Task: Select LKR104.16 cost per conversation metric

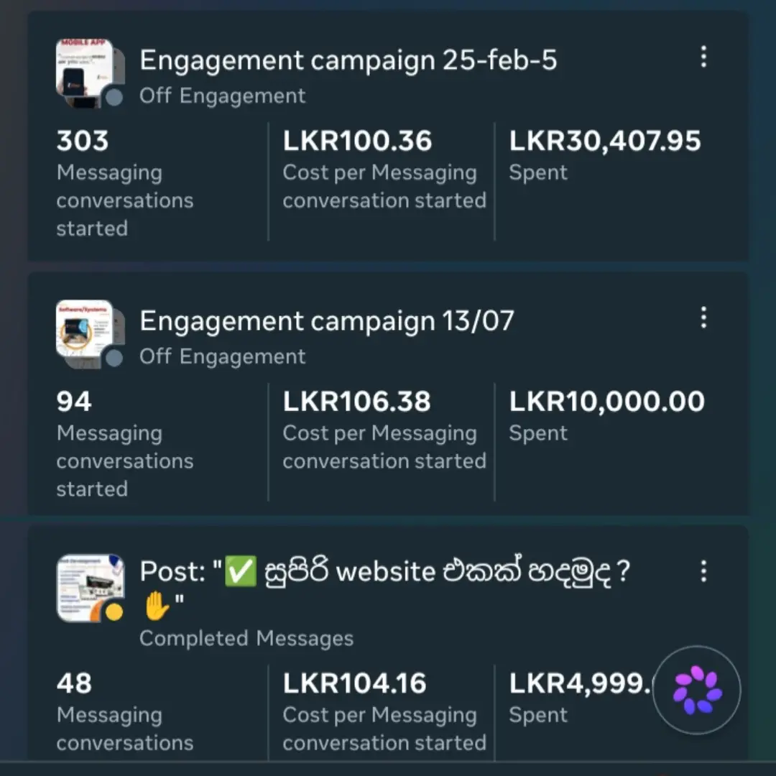Action: pos(384,711)
